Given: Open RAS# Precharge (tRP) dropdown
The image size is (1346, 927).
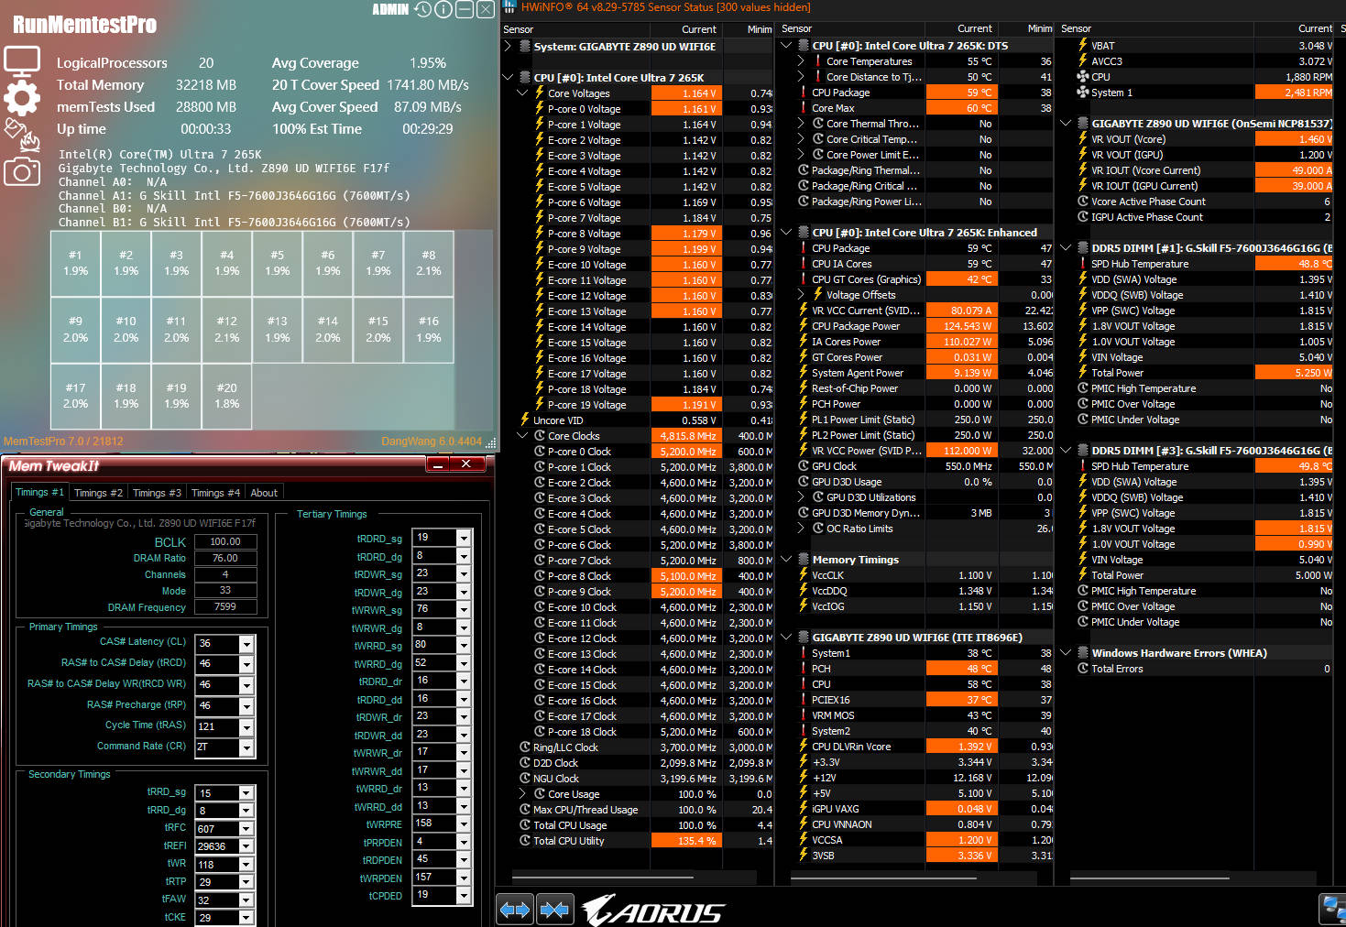Looking at the screenshot, I should point(246,706).
